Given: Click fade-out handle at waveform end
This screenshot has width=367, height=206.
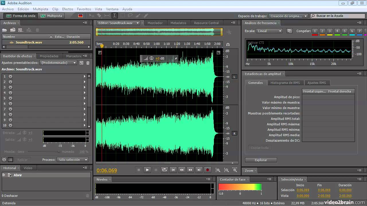Looking at the screenshot, I should (x=218, y=53).
